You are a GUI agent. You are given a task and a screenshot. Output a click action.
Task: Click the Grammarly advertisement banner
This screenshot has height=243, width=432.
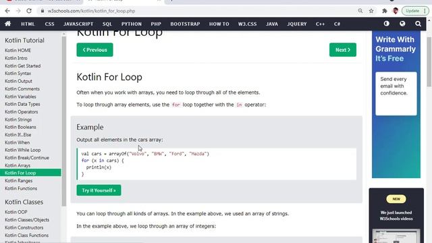point(396,104)
